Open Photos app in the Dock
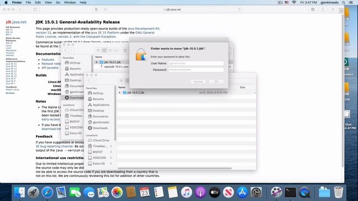Image resolution: width=358 pixels, height=201 pixels. pyautogui.click(x=117, y=192)
